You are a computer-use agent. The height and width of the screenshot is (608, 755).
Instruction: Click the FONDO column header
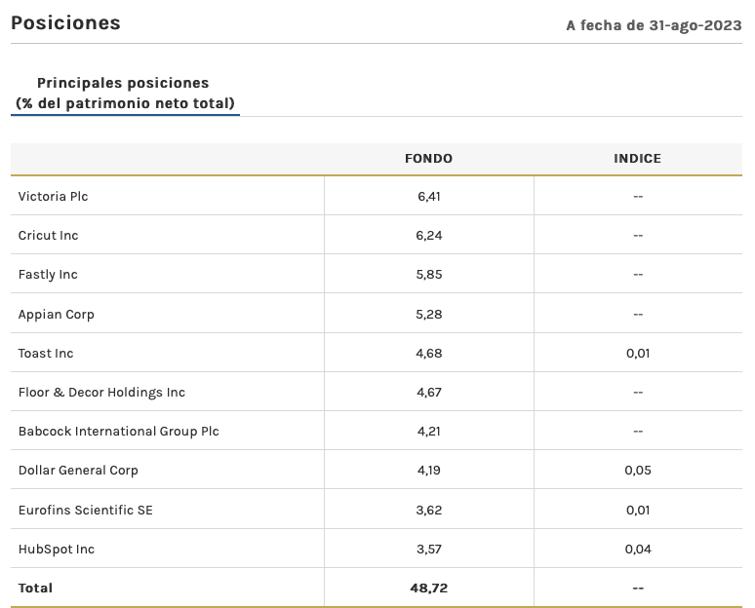[428, 158]
